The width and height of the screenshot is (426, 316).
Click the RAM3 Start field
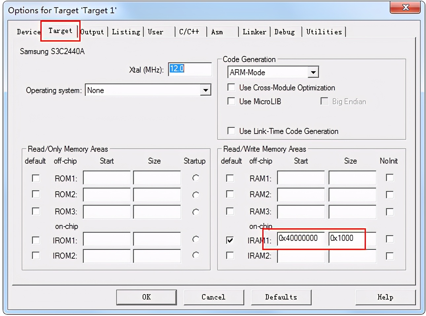point(301,212)
